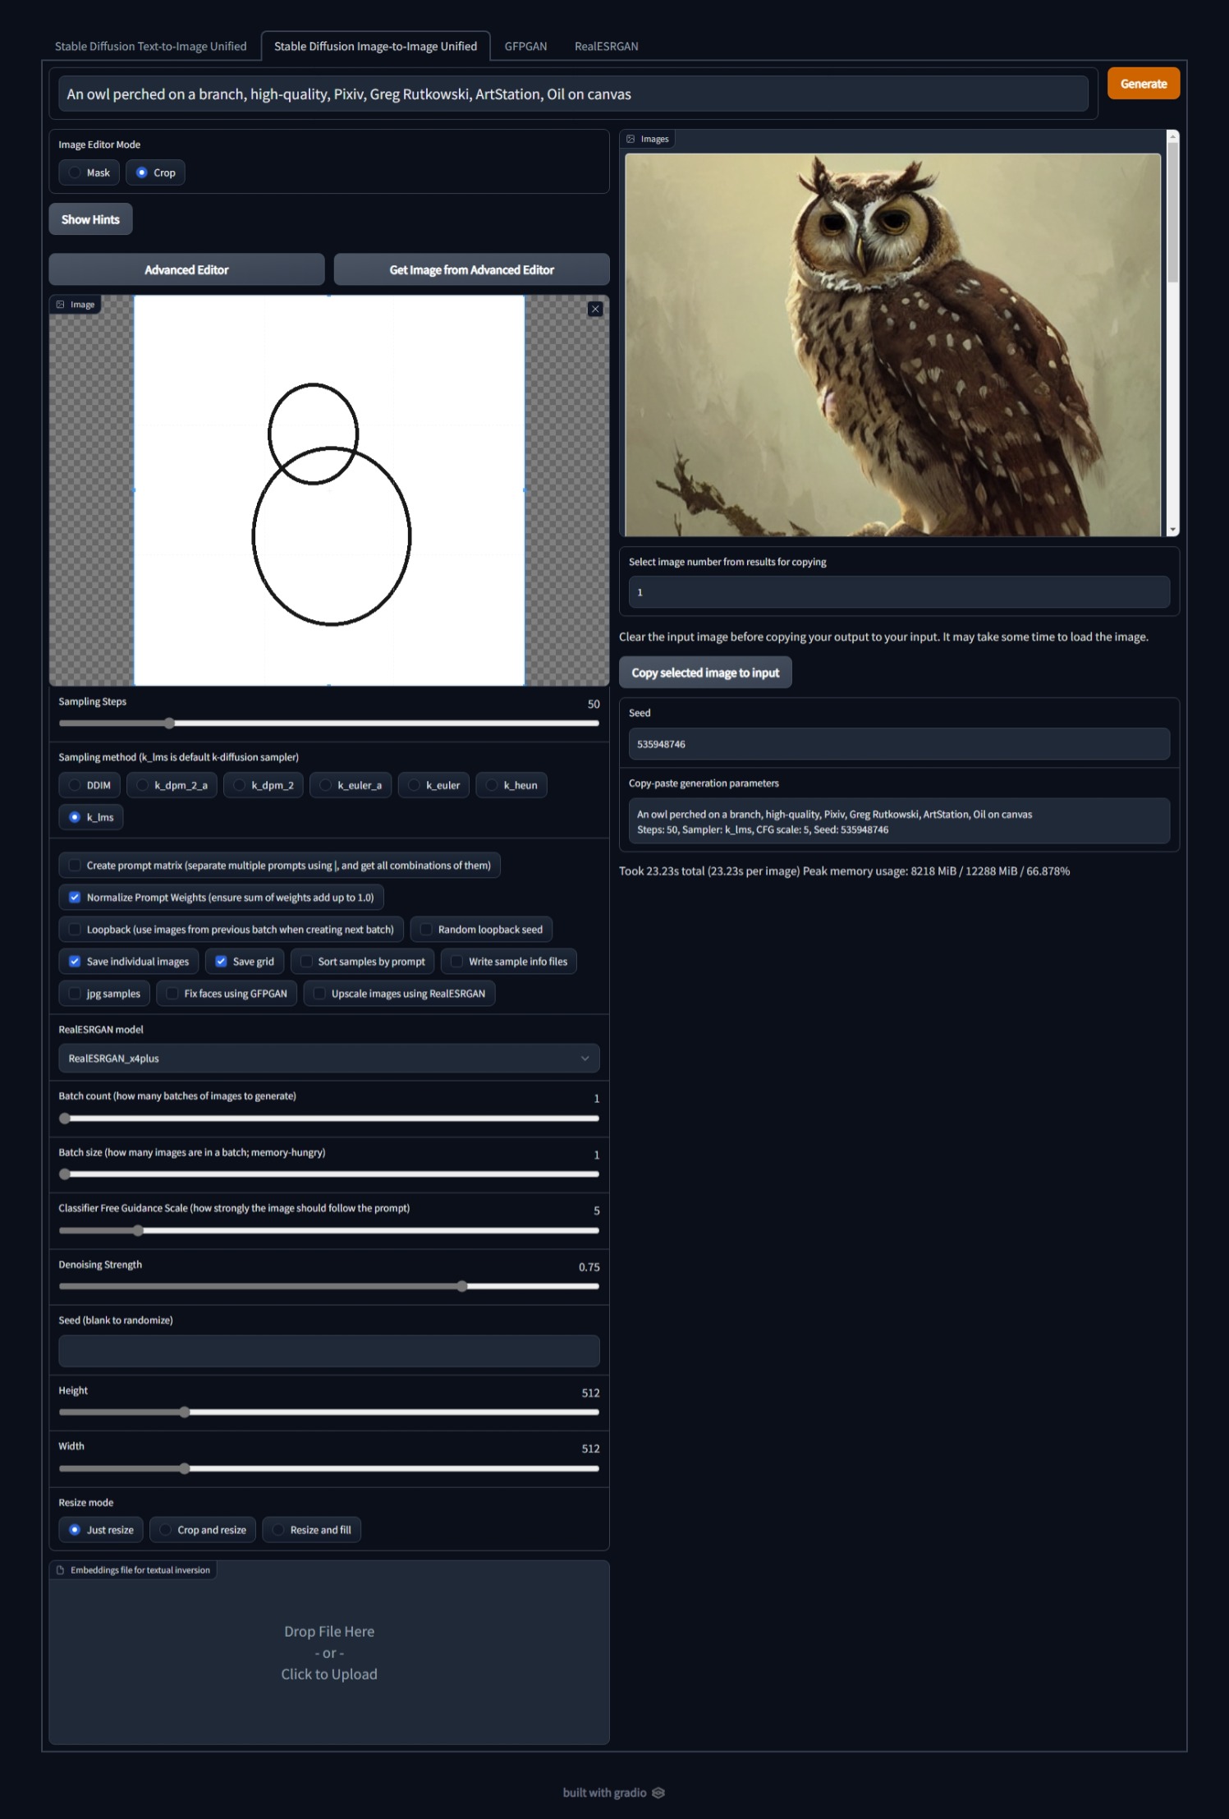Click Copy selected image to input

coord(705,673)
